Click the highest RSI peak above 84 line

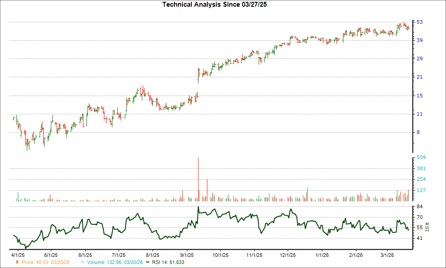click(198, 207)
